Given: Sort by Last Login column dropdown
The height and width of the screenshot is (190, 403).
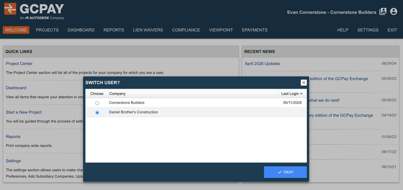Looking at the screenshot, I should click(292, 94).
